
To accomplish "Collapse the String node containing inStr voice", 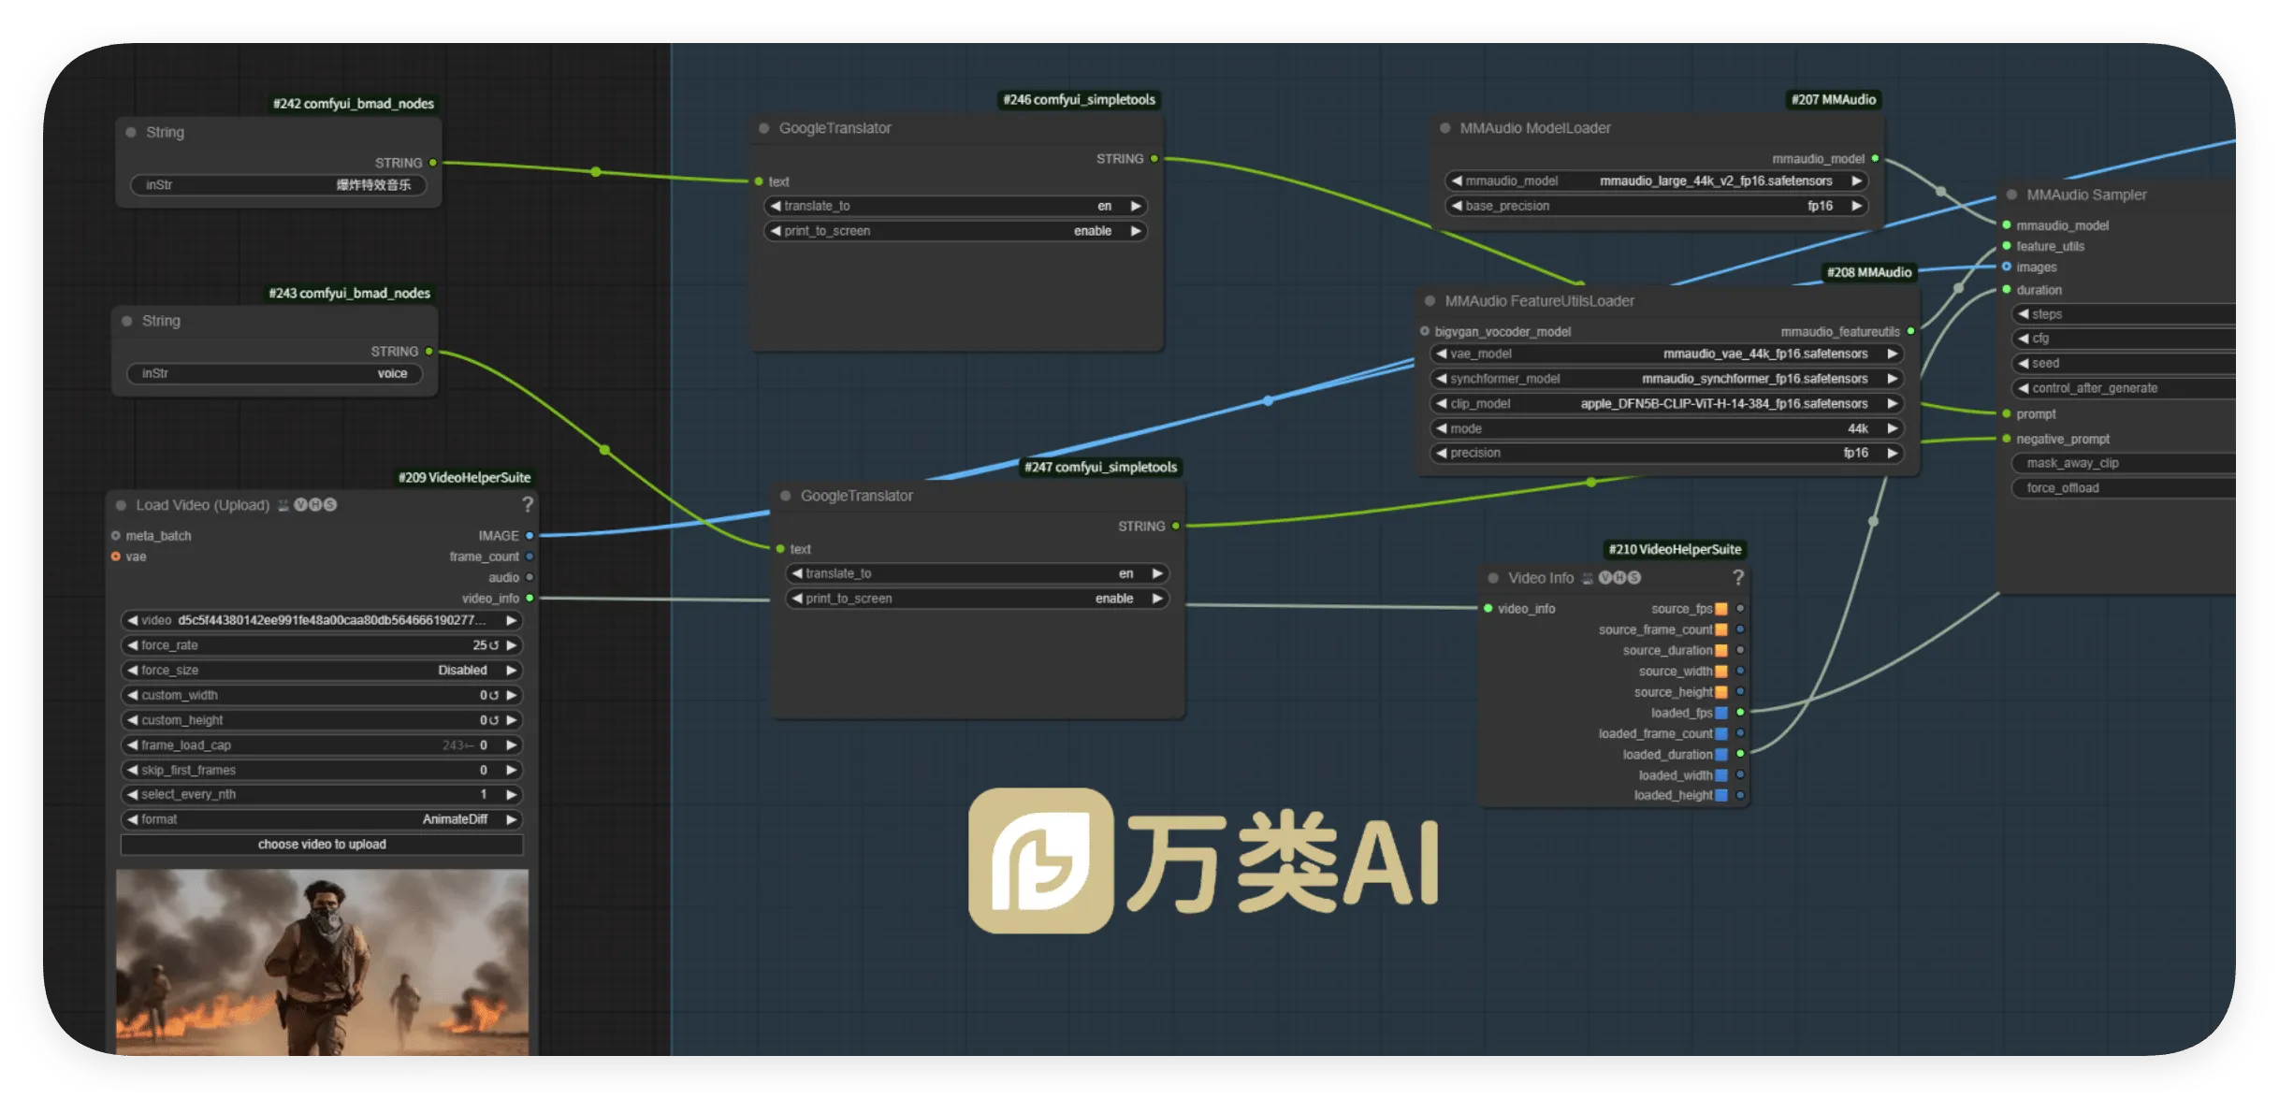I will coord(127,321).
